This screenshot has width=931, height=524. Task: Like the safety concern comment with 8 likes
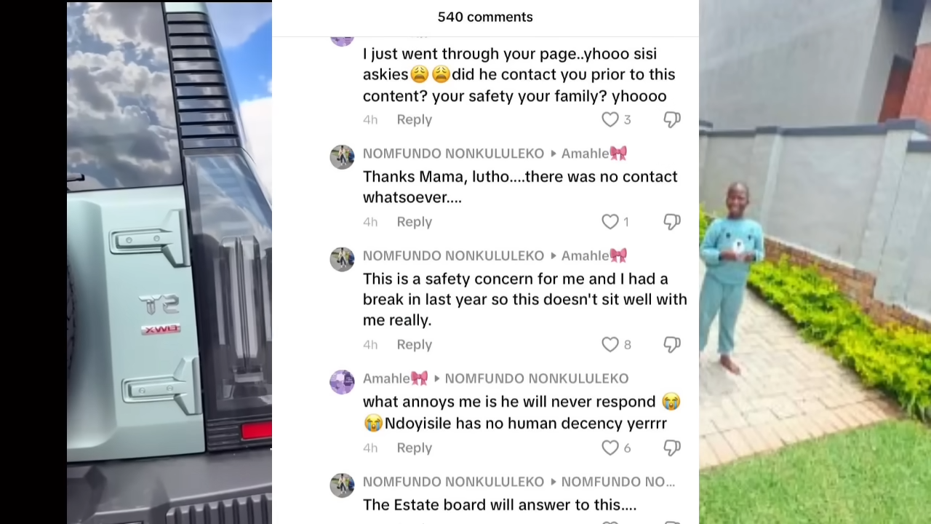click(x=610, y=344)
